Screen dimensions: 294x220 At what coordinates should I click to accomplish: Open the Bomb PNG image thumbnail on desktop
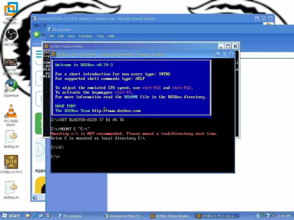point(11,63)
